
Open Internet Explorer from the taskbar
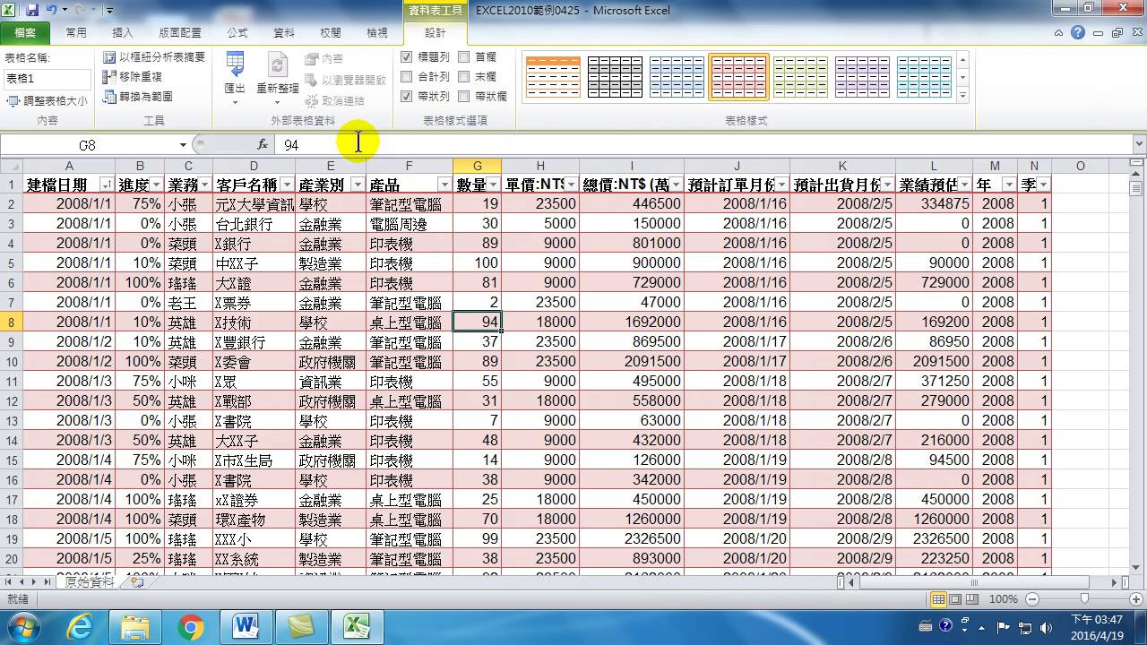(x=81, y=626)
